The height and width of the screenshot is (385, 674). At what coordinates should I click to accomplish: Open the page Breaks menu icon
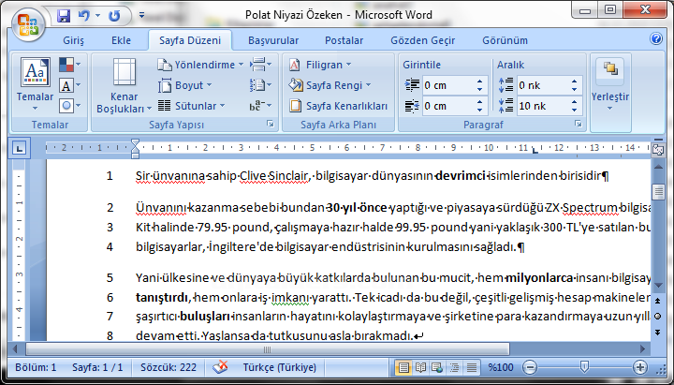[x=260, y=65]
